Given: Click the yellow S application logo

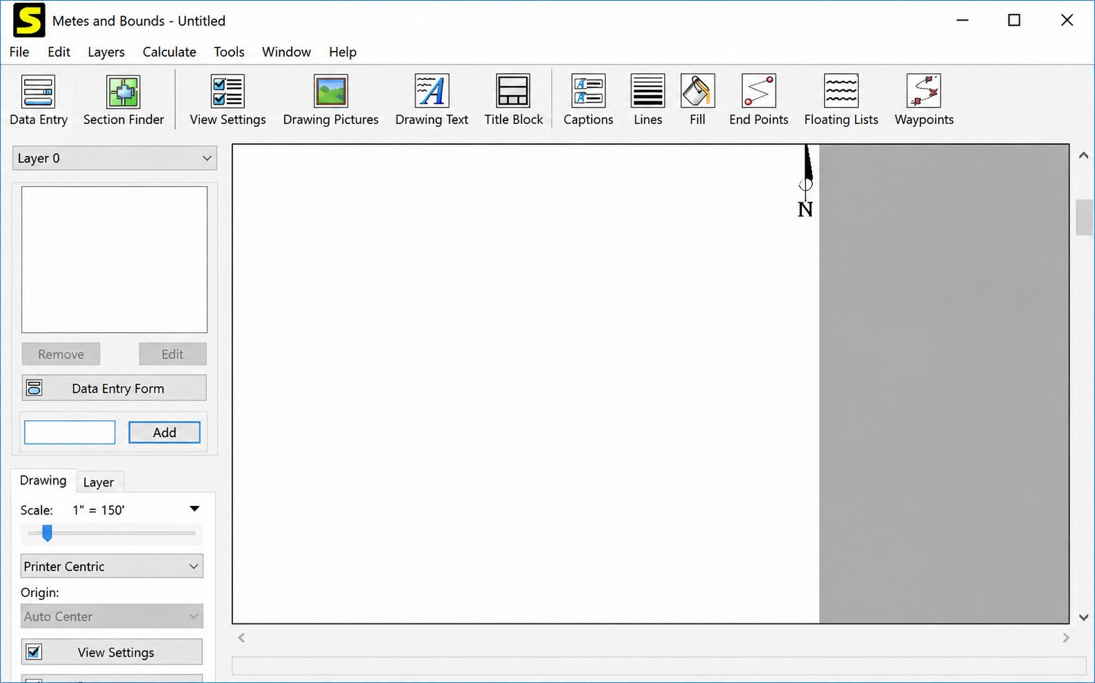Looking at the screenshot, I should [29, 20].
